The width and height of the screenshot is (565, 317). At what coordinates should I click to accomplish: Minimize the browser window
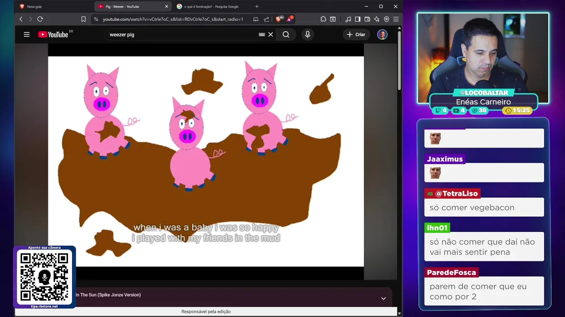366,7
